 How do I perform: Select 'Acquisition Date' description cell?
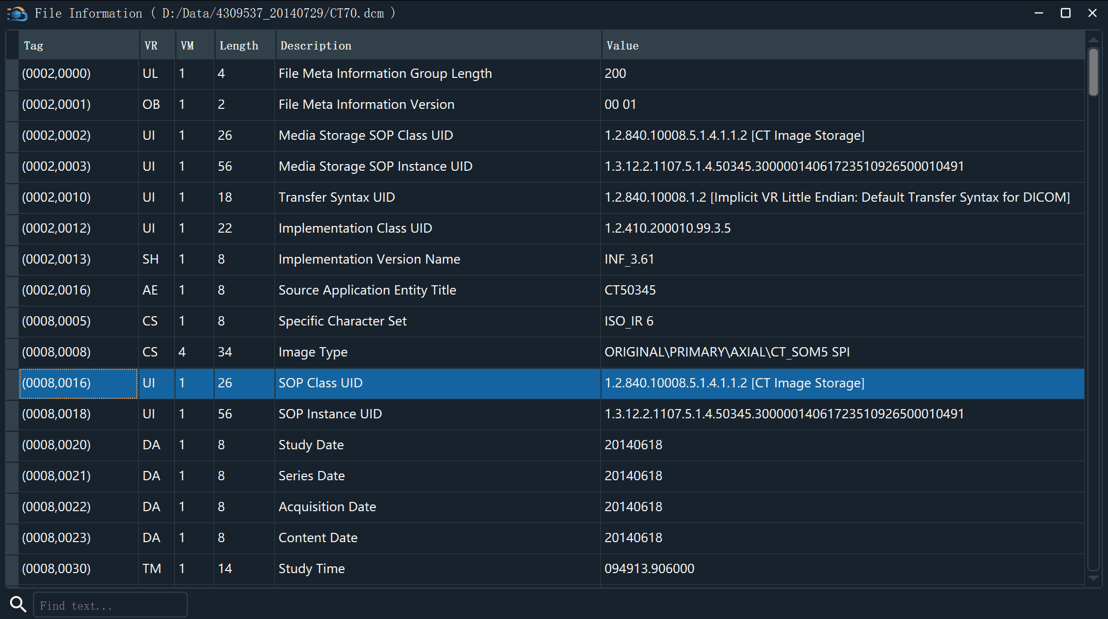(437, 507)
